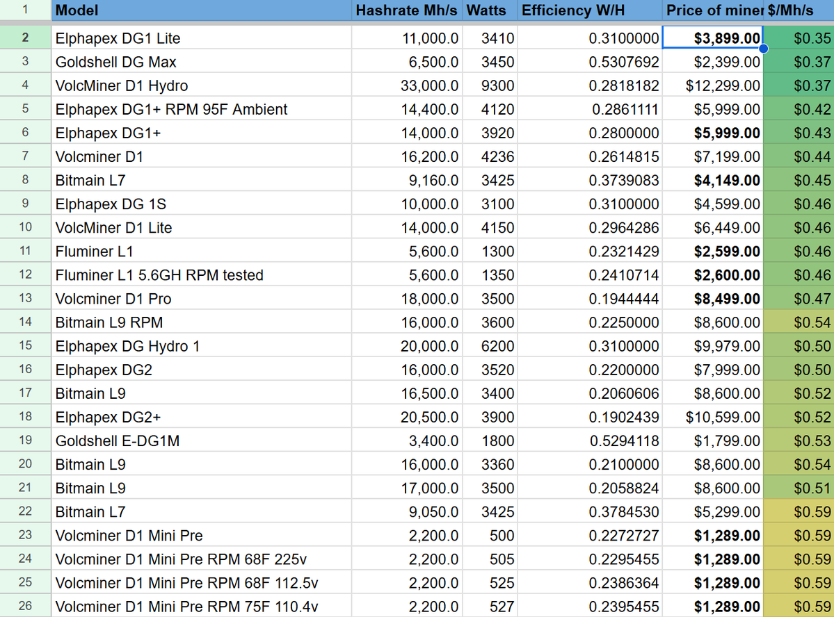Click Volcminer D1 Mini Pre RPM 68F 225v
The width and height of the screenshot is (834, 617).
pos(201,559)
